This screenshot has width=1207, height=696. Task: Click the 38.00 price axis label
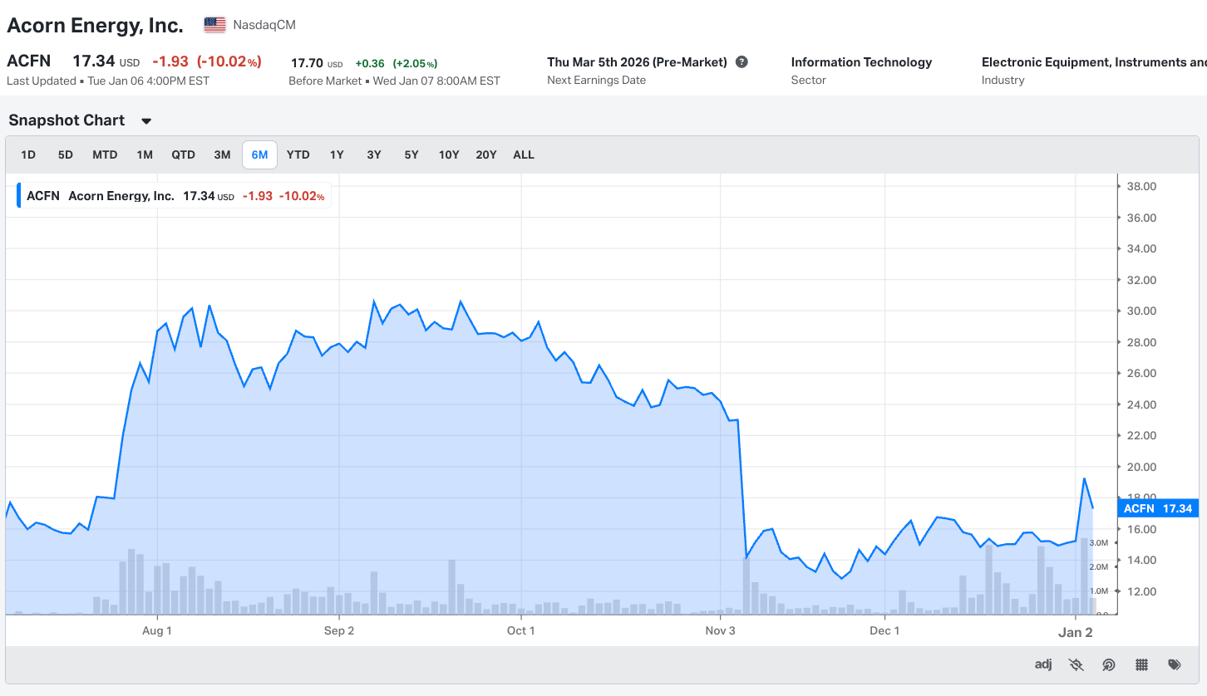1141,186
